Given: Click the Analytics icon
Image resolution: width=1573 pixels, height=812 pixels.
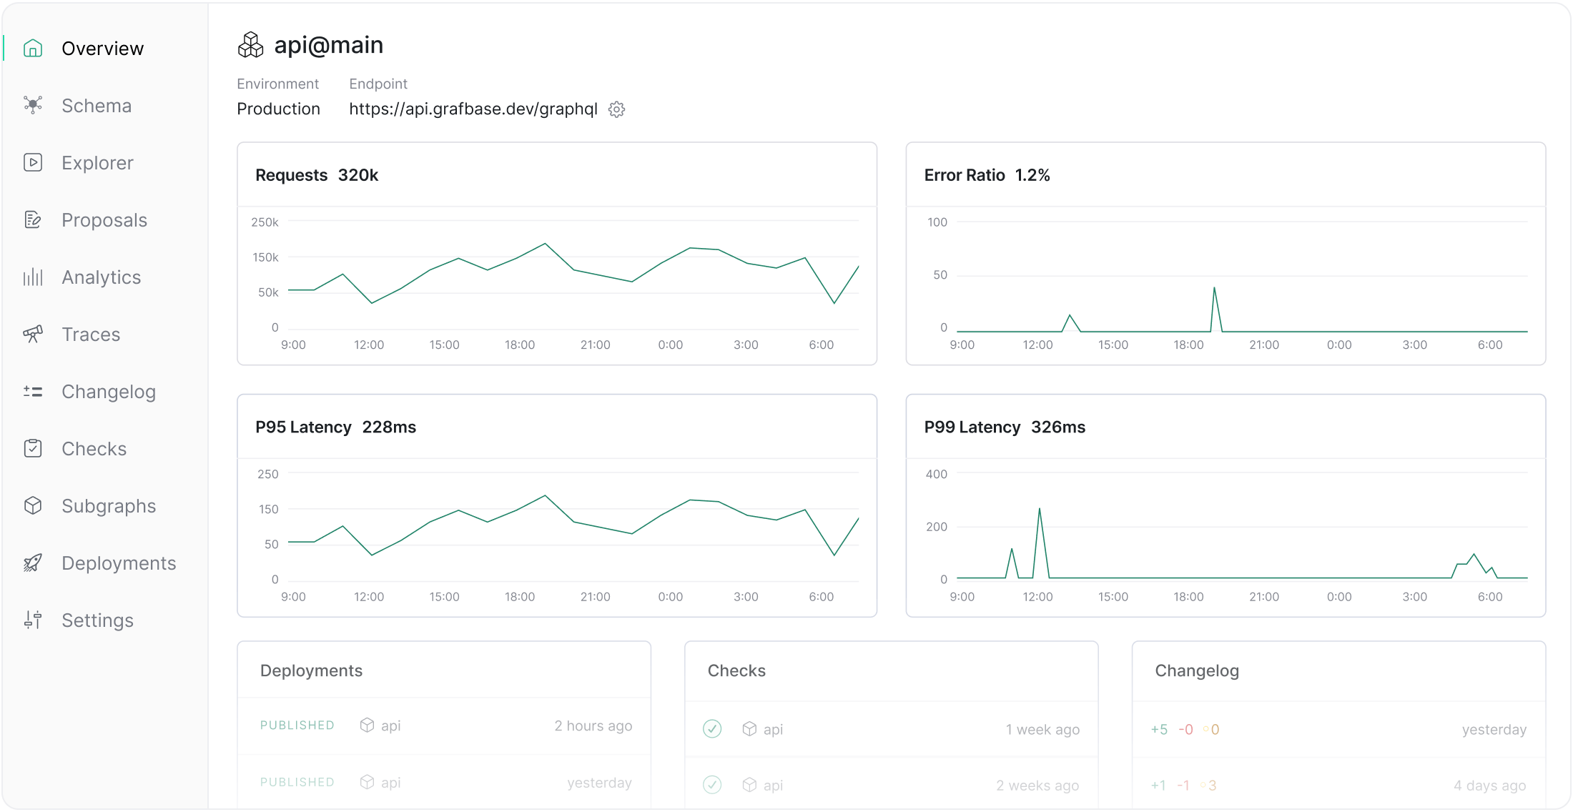Looking at the screenshot, I should pyautogui.click(x=31, y=277).
